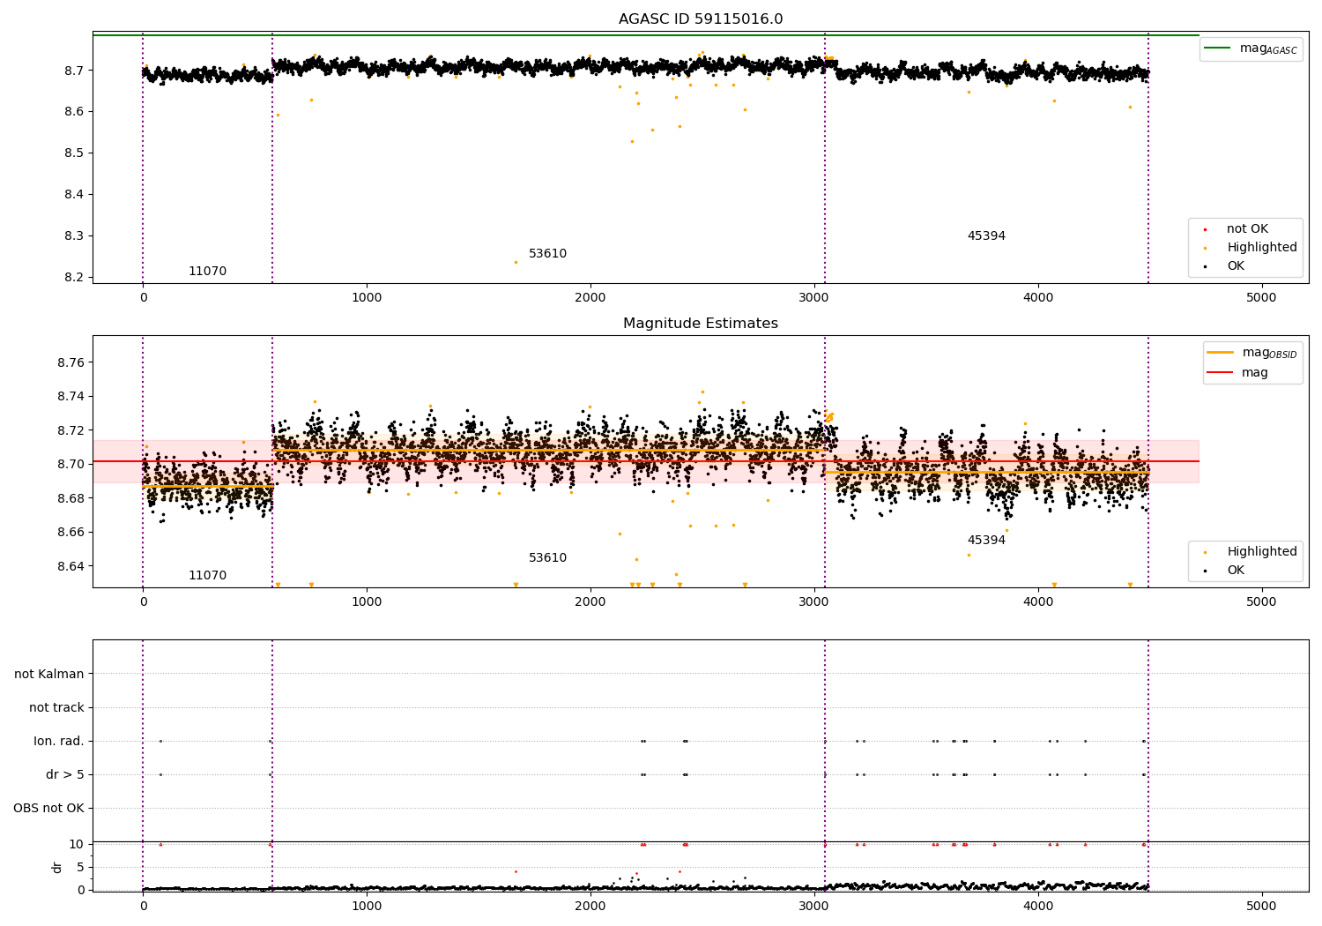Click the red dot marker beside 'not OK' in the legend

coord(1206,229)
